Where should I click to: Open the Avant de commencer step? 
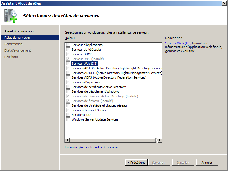point(19,31)
